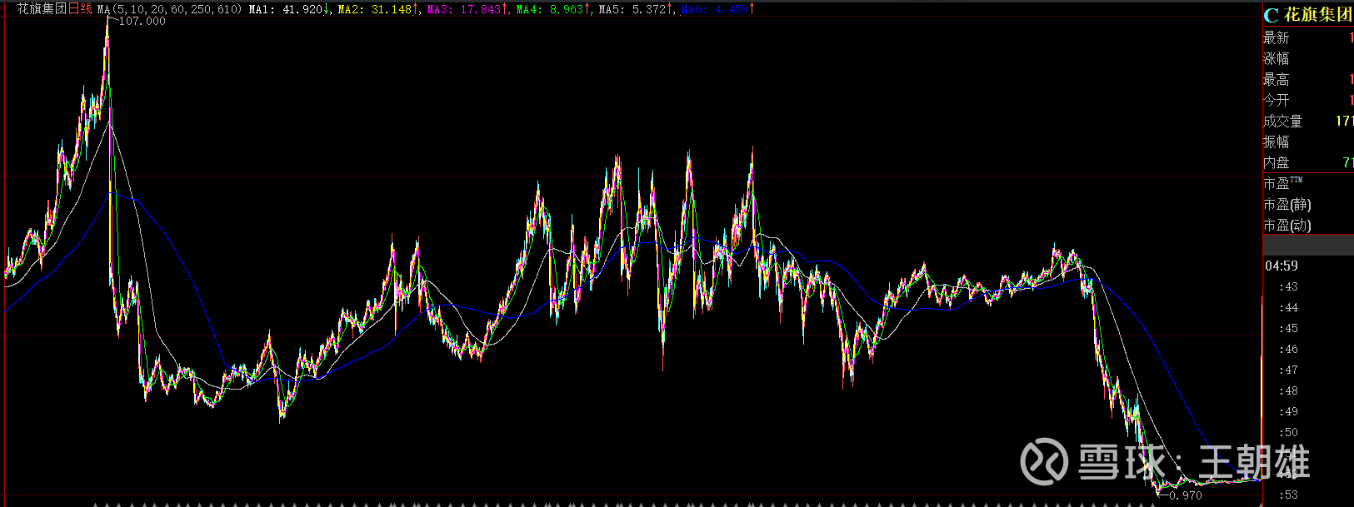This screenshot has width=1354, height=507.
Task: Click the cyan C icon beside 花旗集团
Action: point(1271,15)
